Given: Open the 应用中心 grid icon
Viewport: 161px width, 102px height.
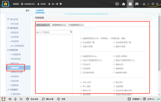Looking at the screenshot, I should point(144,99).
